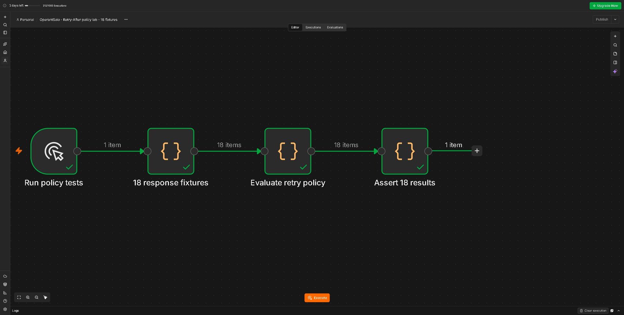Screen dimensions: 624x315
Task: Select the Run policy tests trigger node
Action: 54,151
